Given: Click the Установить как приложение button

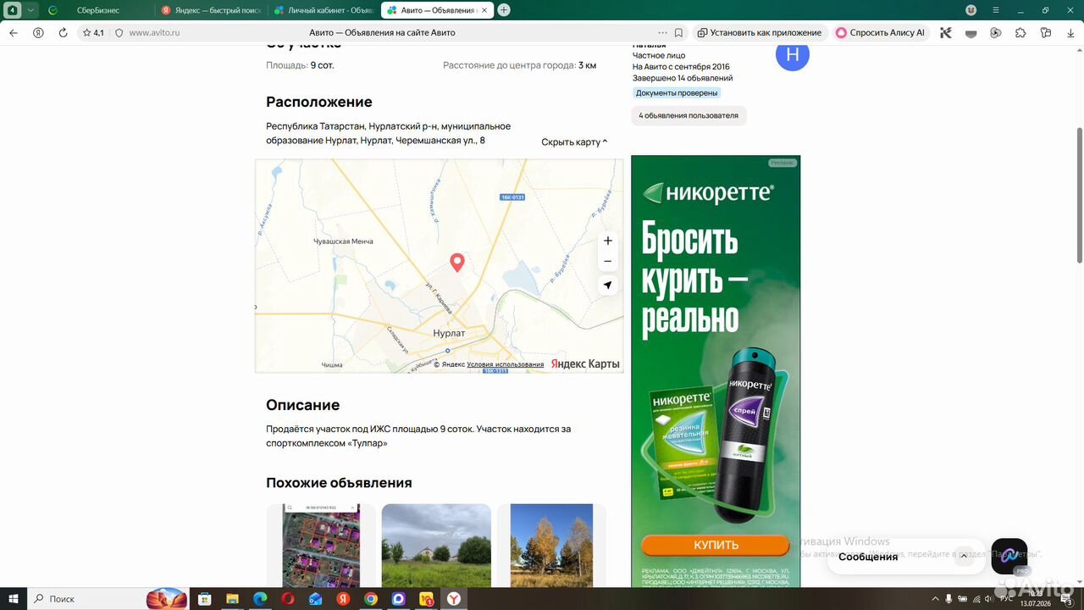Looking at the screenshot, I should click(760, 32).
